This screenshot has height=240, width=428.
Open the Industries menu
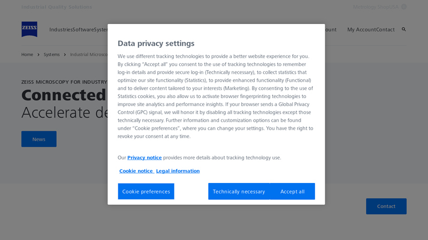pyautogui.click(x=60, y=30)
